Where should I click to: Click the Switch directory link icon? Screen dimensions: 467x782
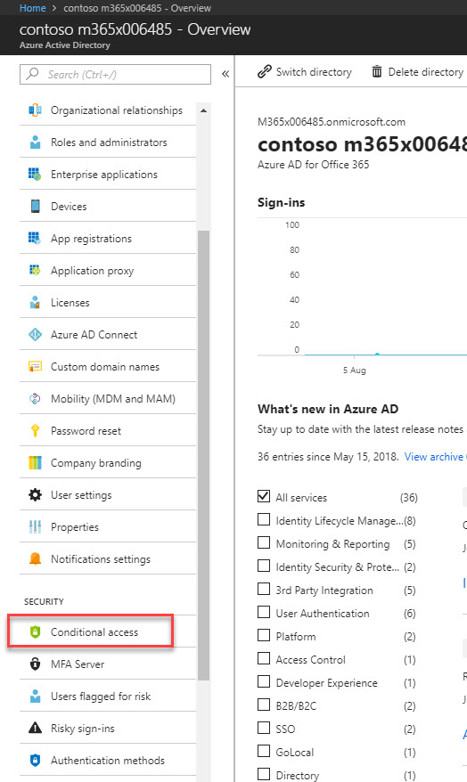click(x=265, y=72)
